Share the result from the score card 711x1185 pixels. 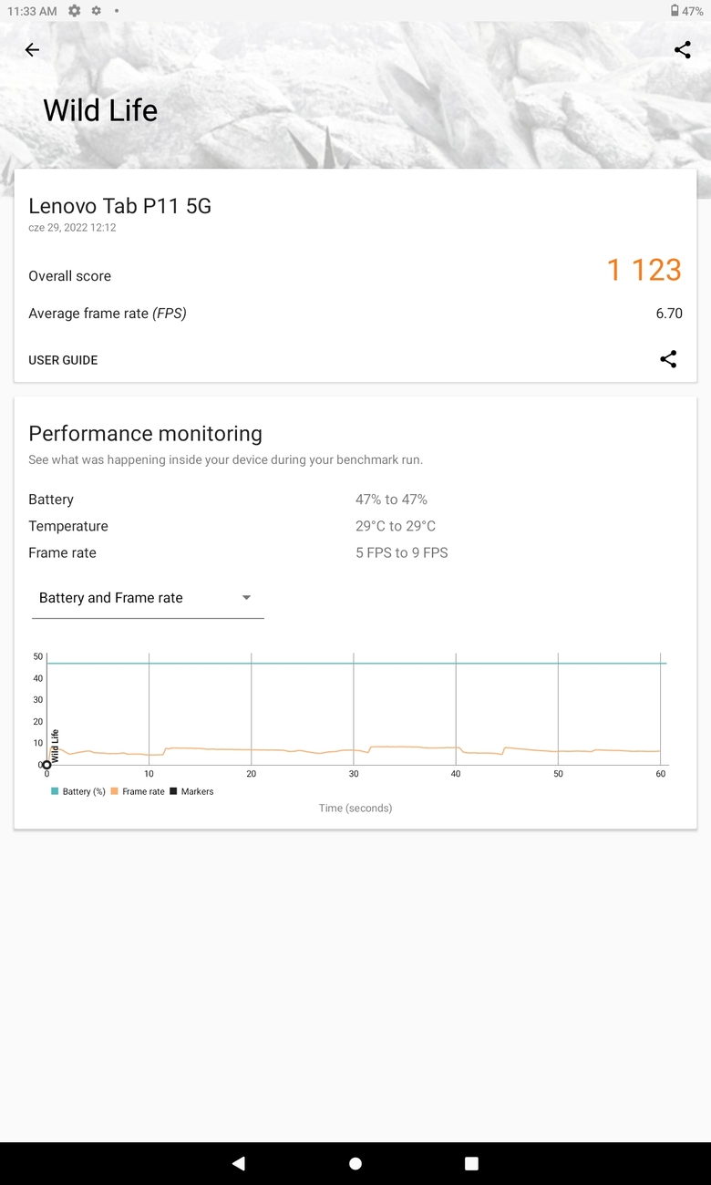click(x=668, y=359)
